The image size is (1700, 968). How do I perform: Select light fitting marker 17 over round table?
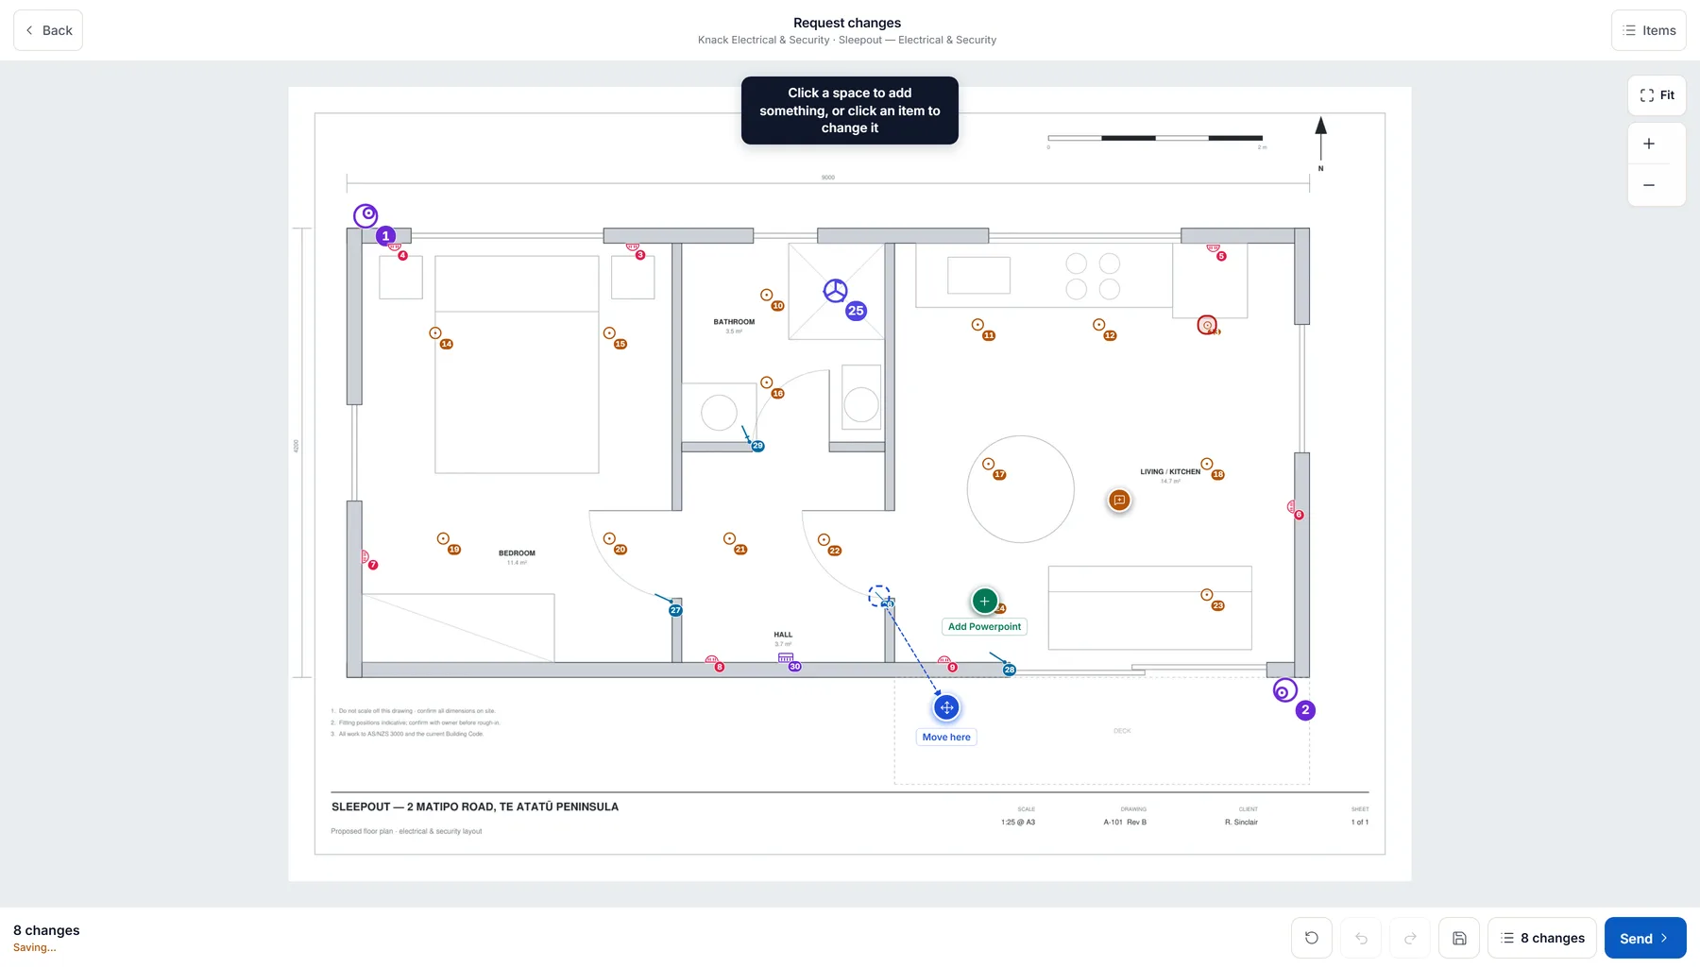988,464
